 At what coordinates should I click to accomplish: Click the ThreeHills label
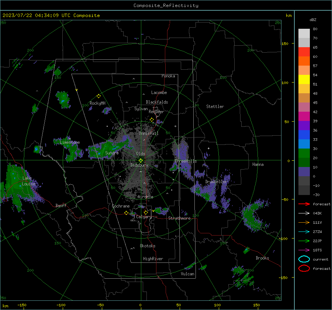(x=186, y=161)
